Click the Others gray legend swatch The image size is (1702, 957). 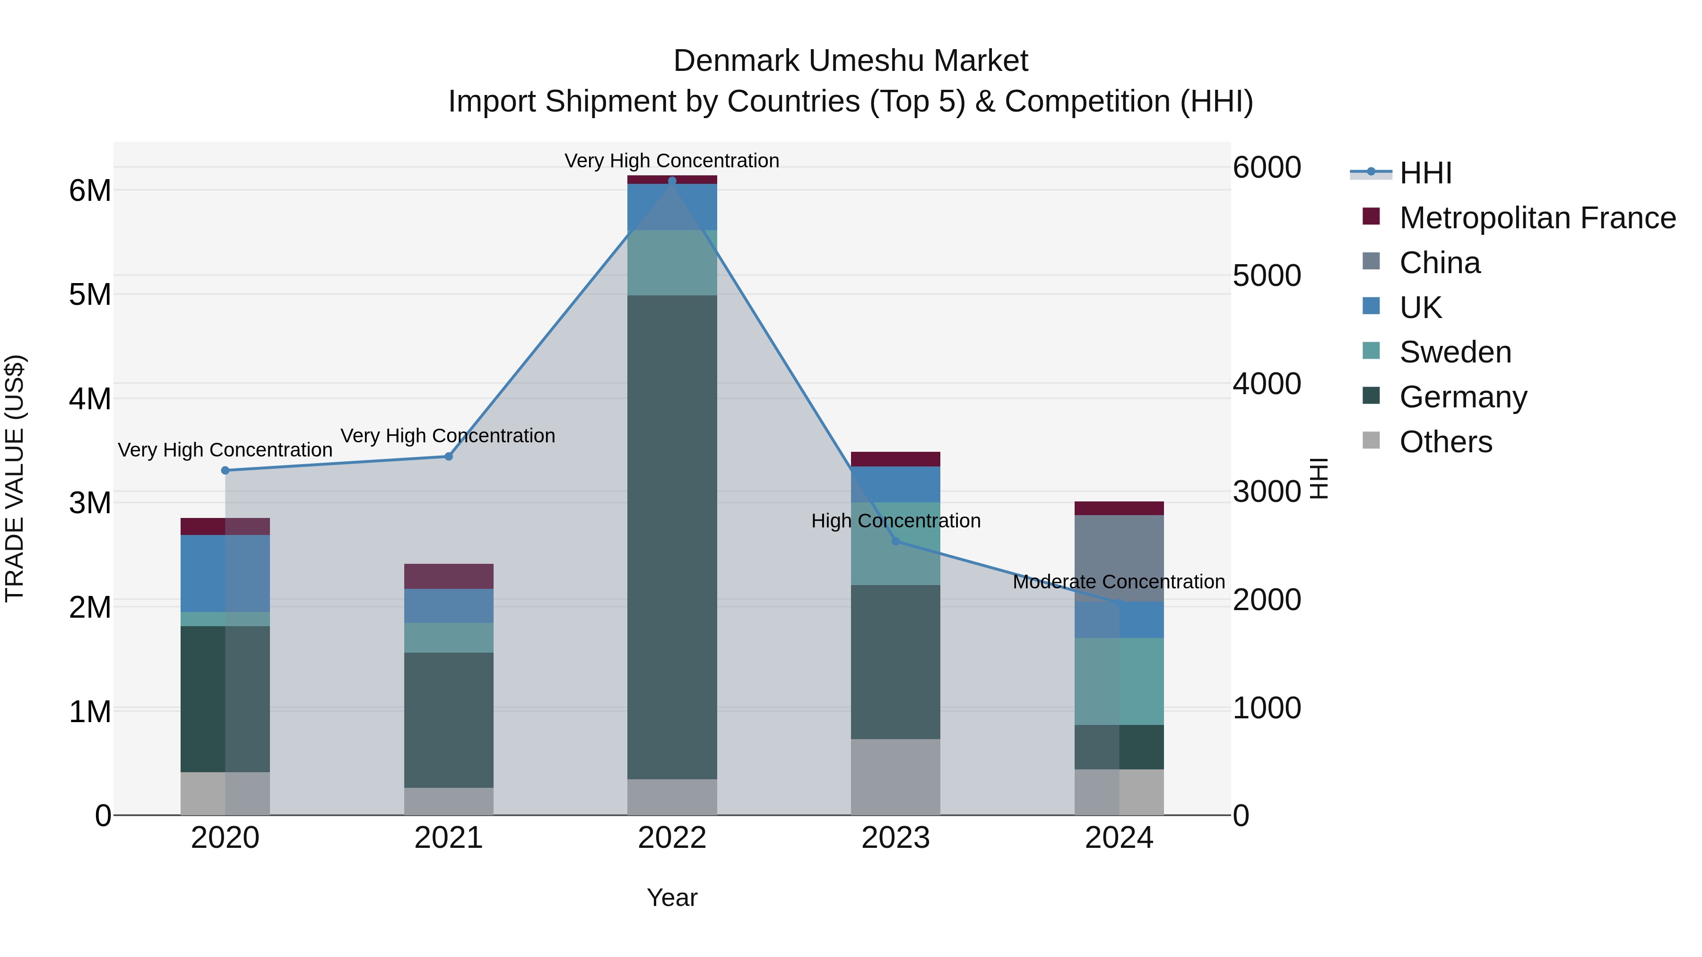[1371, 440]
